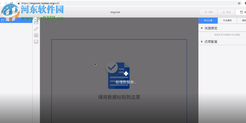The image size is (246, 123).
Task: Click the 请将数据粘贴到这里 paste prompt
Action: point(119,97)
